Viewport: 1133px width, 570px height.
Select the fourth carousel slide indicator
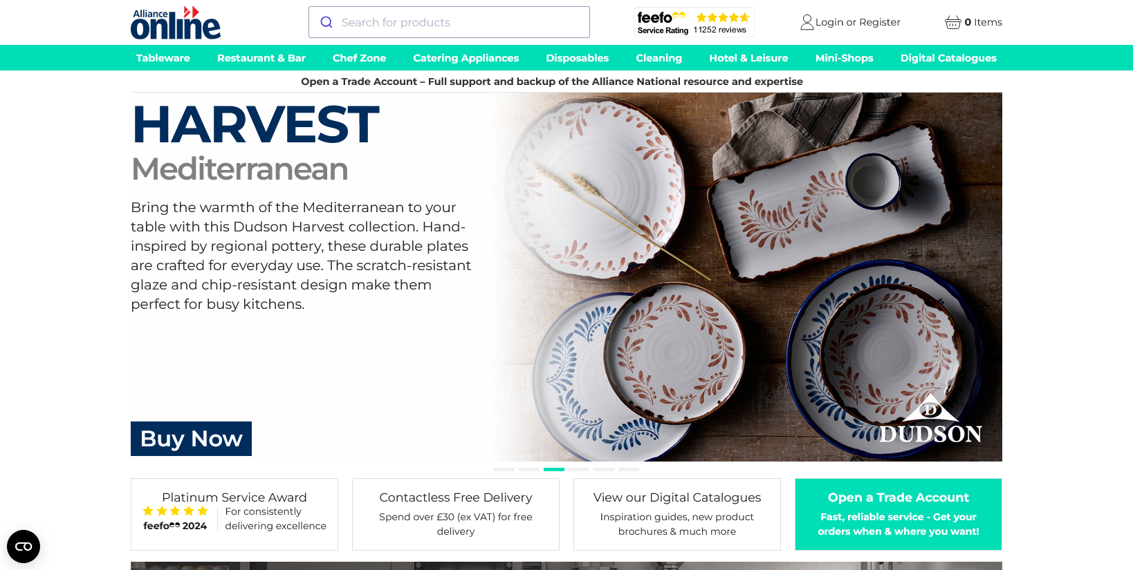click(579, 469)
